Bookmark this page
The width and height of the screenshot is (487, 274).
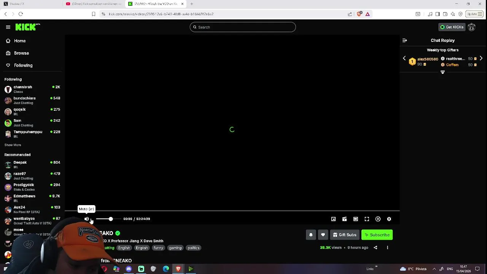point(93,14)
